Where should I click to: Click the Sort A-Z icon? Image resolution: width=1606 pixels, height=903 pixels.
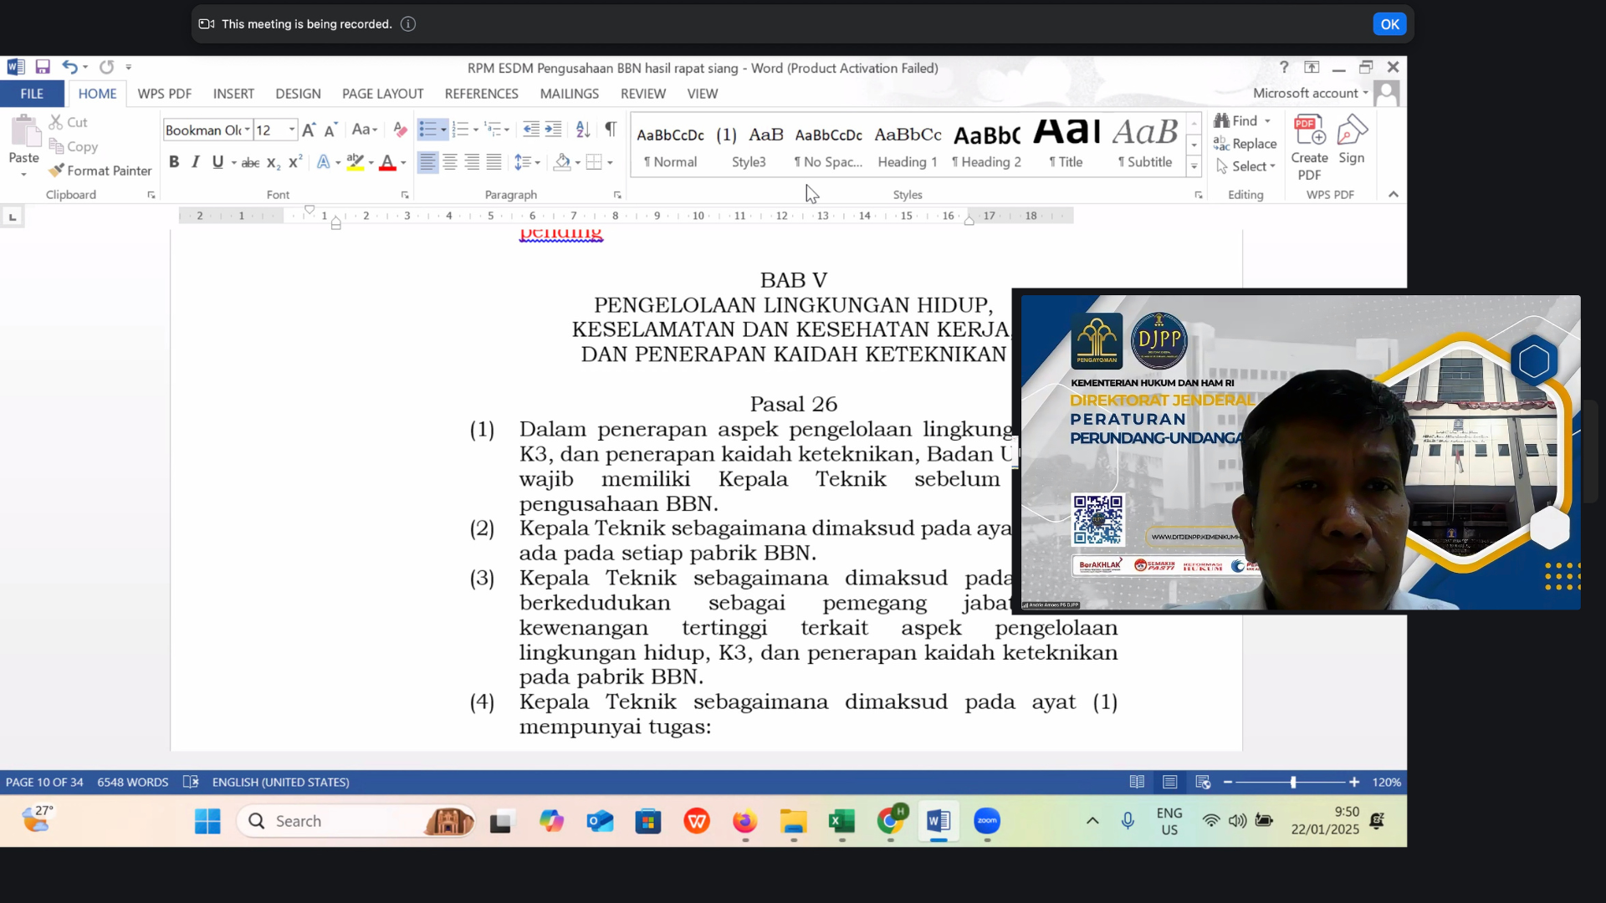point(583,130)
